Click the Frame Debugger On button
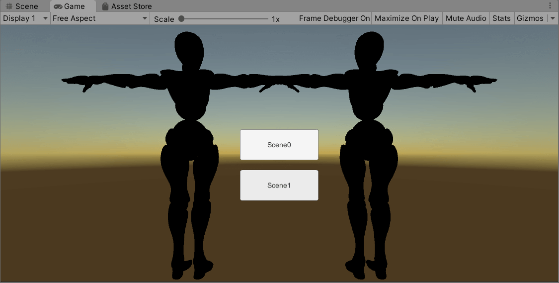The height and width of the screenshot is (283, 559). (334, 18)
